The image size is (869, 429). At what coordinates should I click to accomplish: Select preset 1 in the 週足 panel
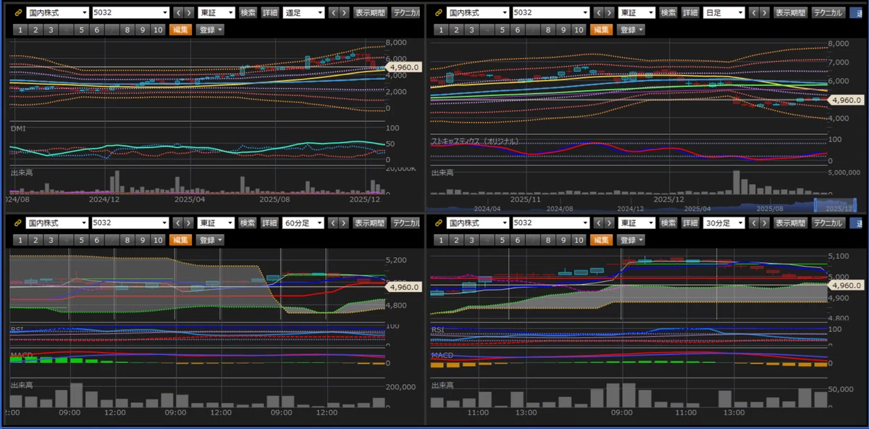[x=20, y=30]
